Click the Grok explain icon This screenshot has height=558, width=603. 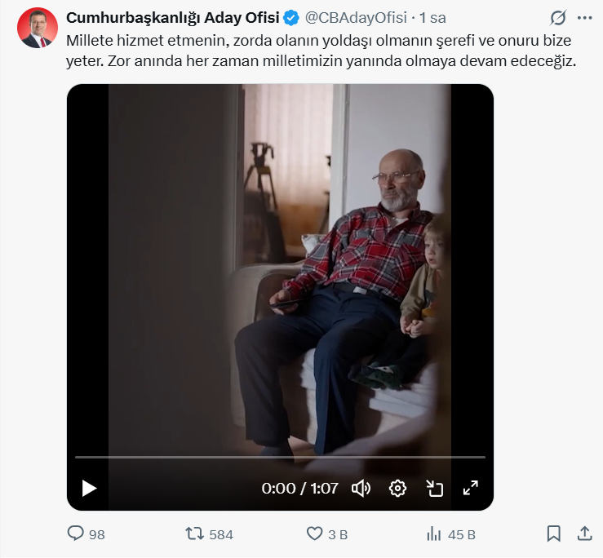[x=558, y=18]
